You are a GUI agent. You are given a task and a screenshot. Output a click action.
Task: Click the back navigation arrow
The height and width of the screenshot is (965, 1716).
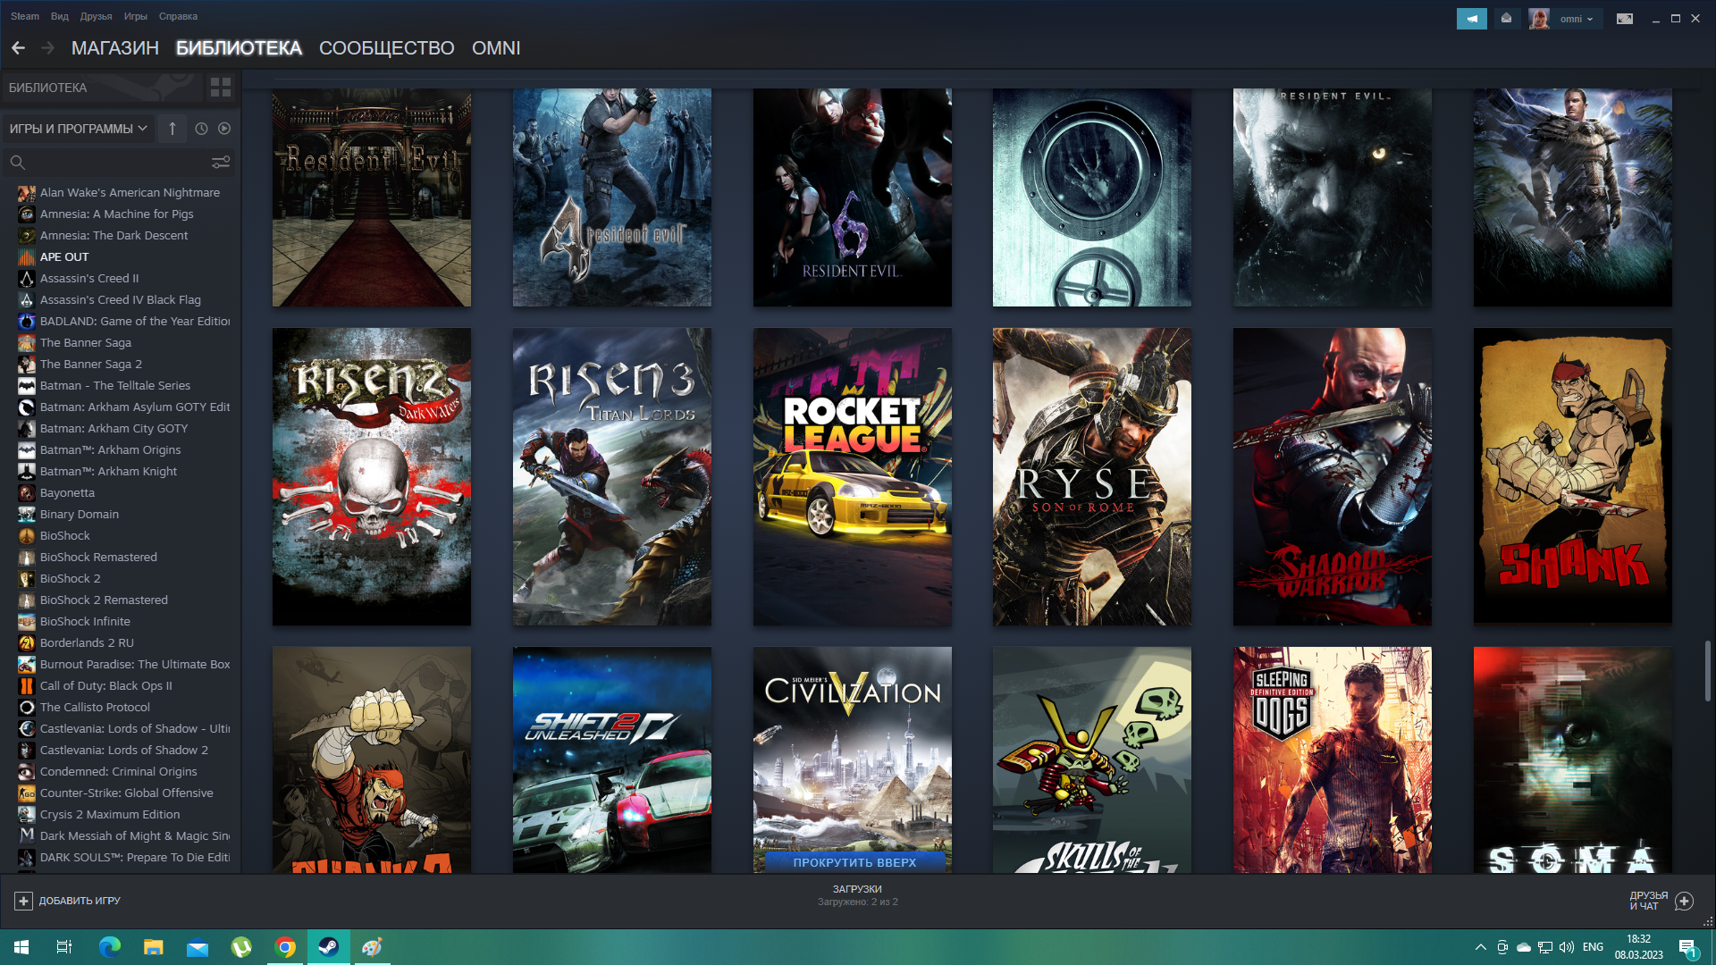(x=18, y=48)
